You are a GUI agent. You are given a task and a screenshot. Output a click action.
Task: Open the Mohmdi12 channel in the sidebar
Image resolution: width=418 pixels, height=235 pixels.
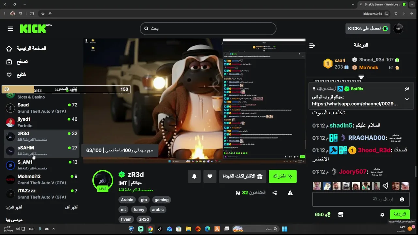pos(42,179)
